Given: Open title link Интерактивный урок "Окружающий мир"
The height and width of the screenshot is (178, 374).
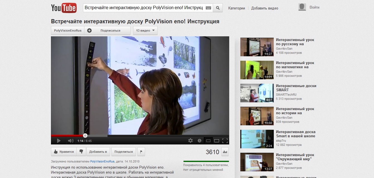Looking at the screenshot, I should 295,157.
